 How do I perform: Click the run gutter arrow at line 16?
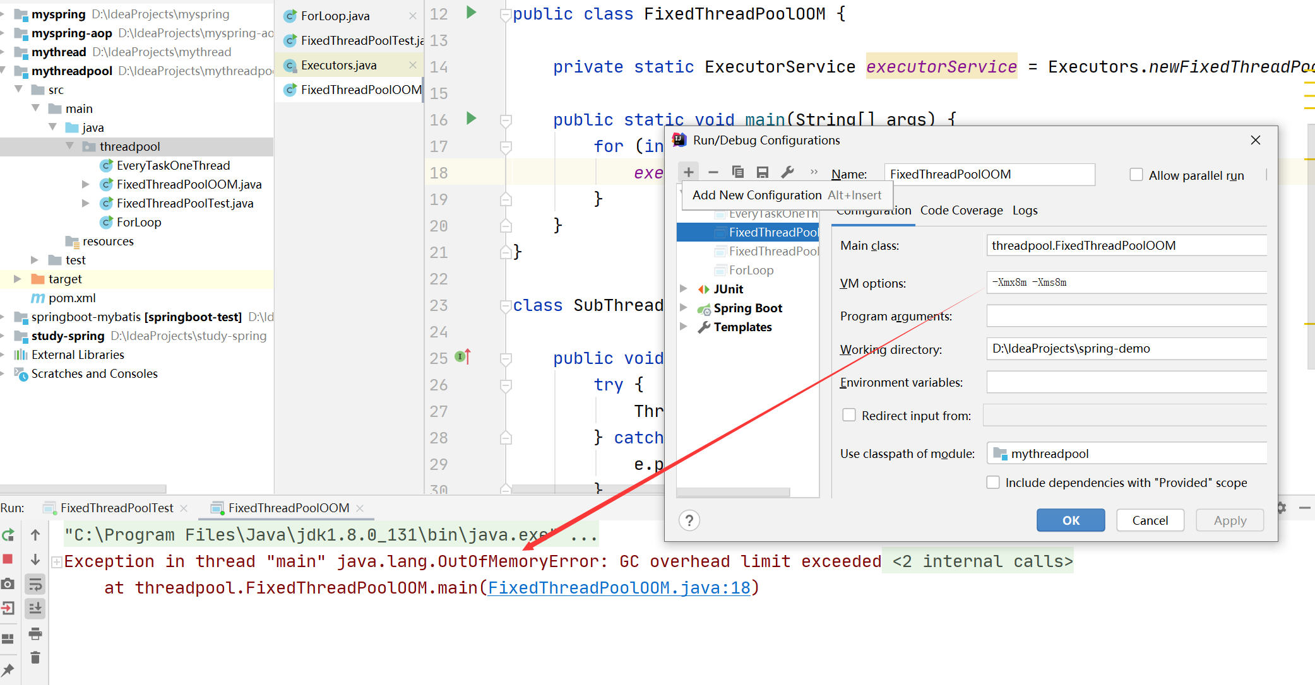pos(471,118)
